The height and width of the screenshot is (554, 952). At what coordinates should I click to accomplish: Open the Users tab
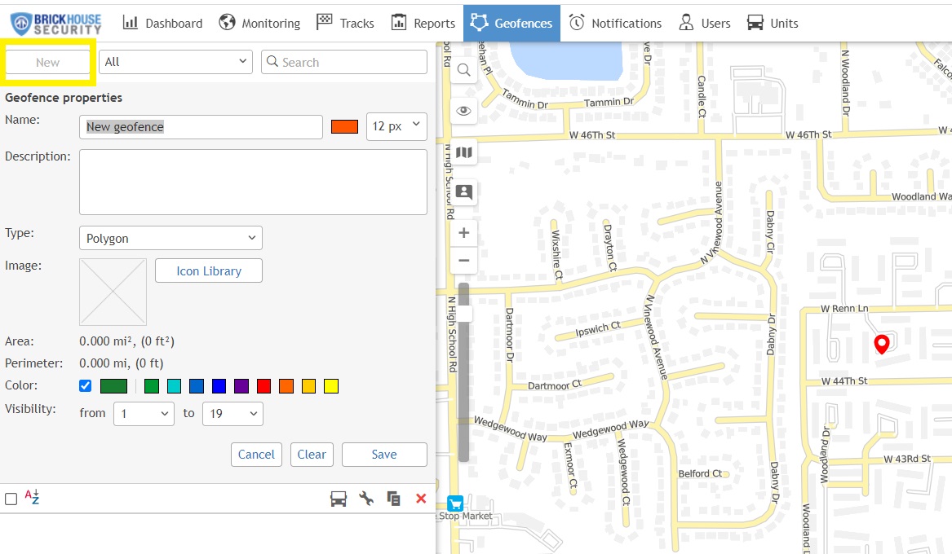coord(704,23)
